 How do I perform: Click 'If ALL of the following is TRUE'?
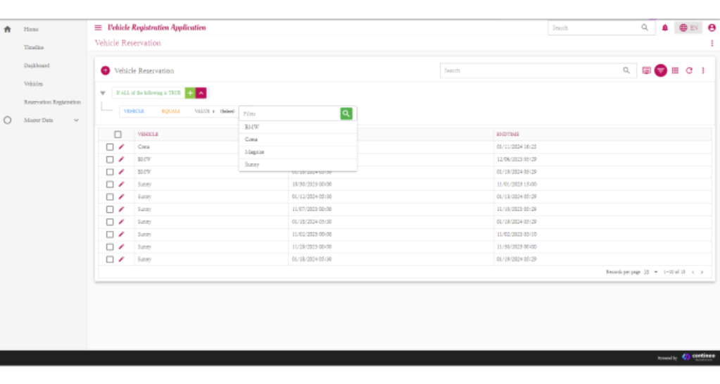149,93
